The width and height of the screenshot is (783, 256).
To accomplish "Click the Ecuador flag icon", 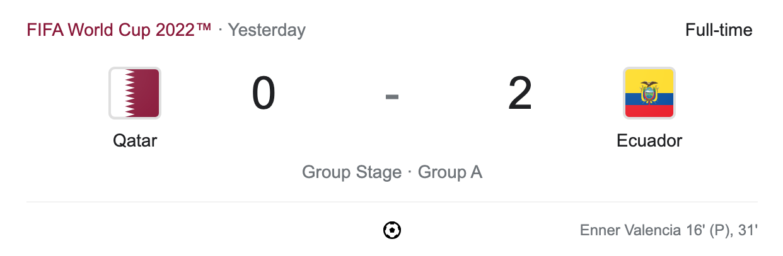I will [x=649, y=93].
